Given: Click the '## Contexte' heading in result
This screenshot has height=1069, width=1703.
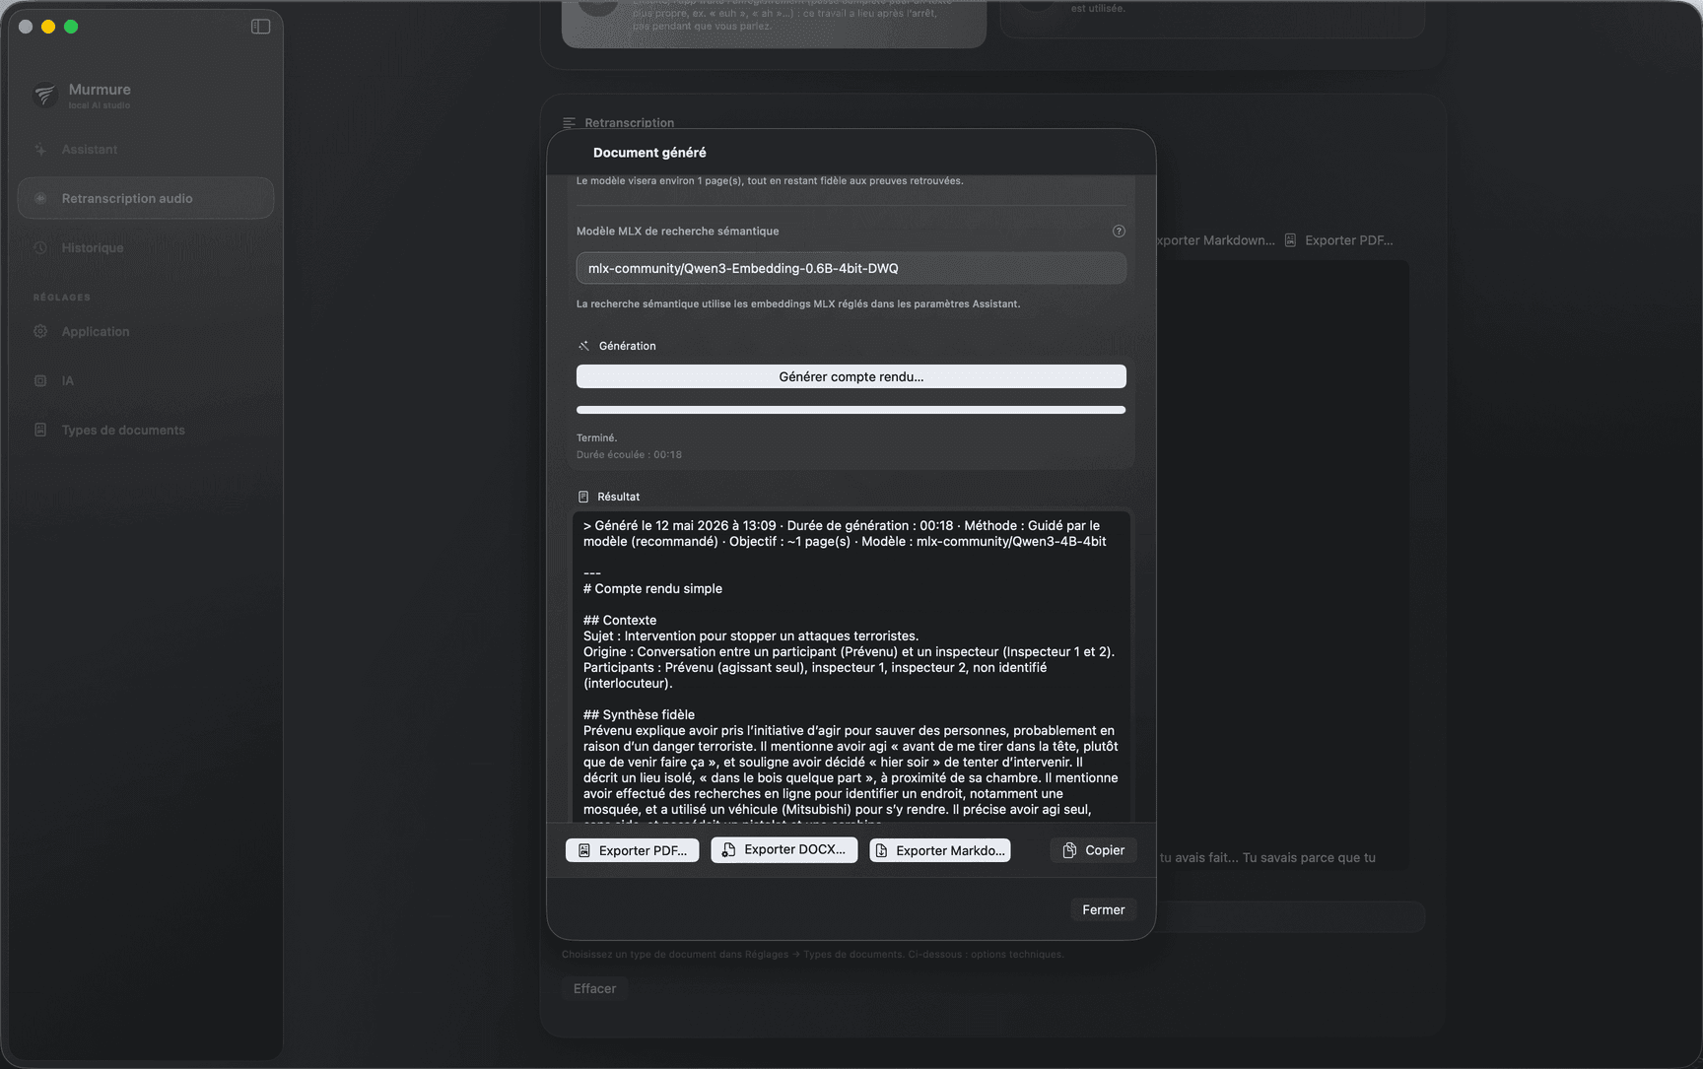Looking at the screenshot, I should click(x=620, y=620).
